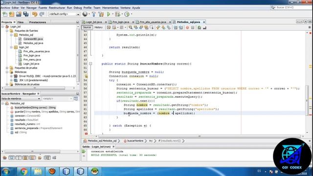Screen dimensions: 313x176
Task: Click the Windows Start button
Action: [x=6, y=172]
